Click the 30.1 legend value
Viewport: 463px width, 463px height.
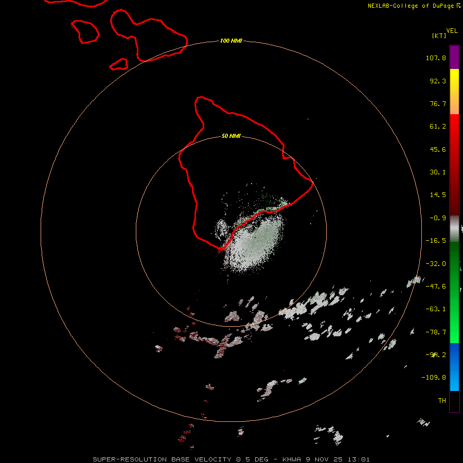pyautogui.click(x=438, y=172)
